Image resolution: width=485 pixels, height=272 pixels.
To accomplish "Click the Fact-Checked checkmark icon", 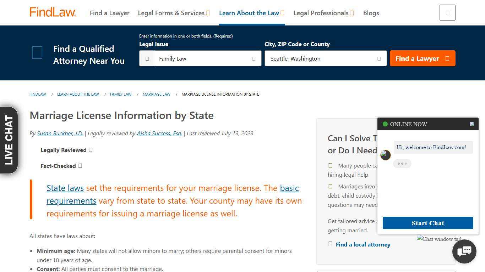I will point(80,166).
